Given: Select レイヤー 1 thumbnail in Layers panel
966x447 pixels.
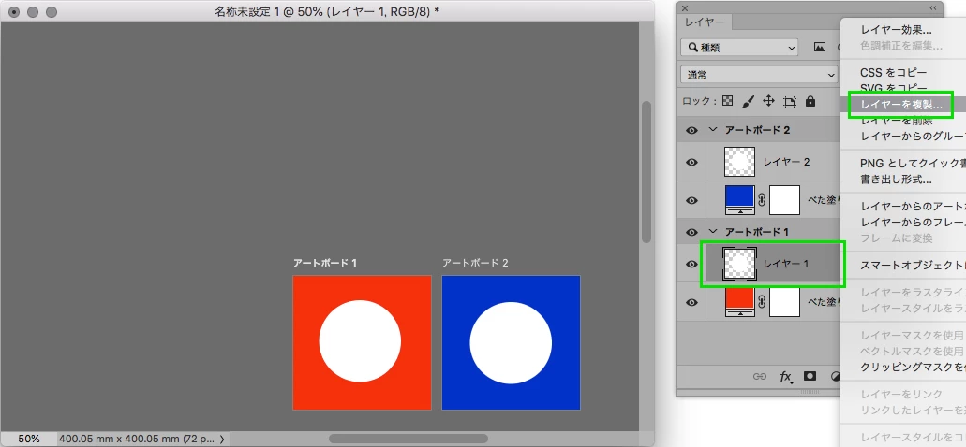Looking at the screenshot, I should [740, 264].
